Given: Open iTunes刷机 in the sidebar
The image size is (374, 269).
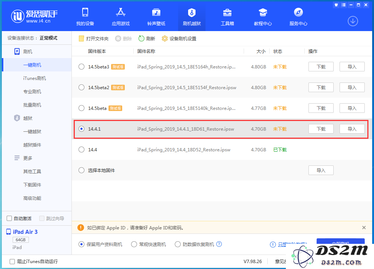Looking at the screenshot, I should [34, 78].
